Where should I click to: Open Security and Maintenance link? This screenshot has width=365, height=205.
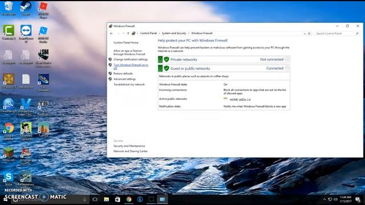[x=129, y=146]
